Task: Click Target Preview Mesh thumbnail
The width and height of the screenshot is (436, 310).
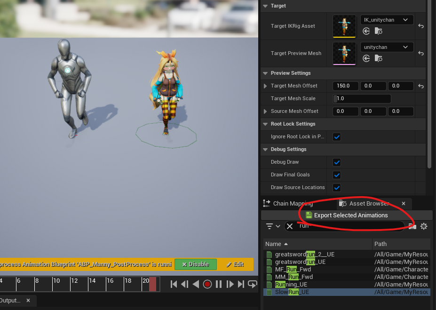Action: [x=344, y=53]
